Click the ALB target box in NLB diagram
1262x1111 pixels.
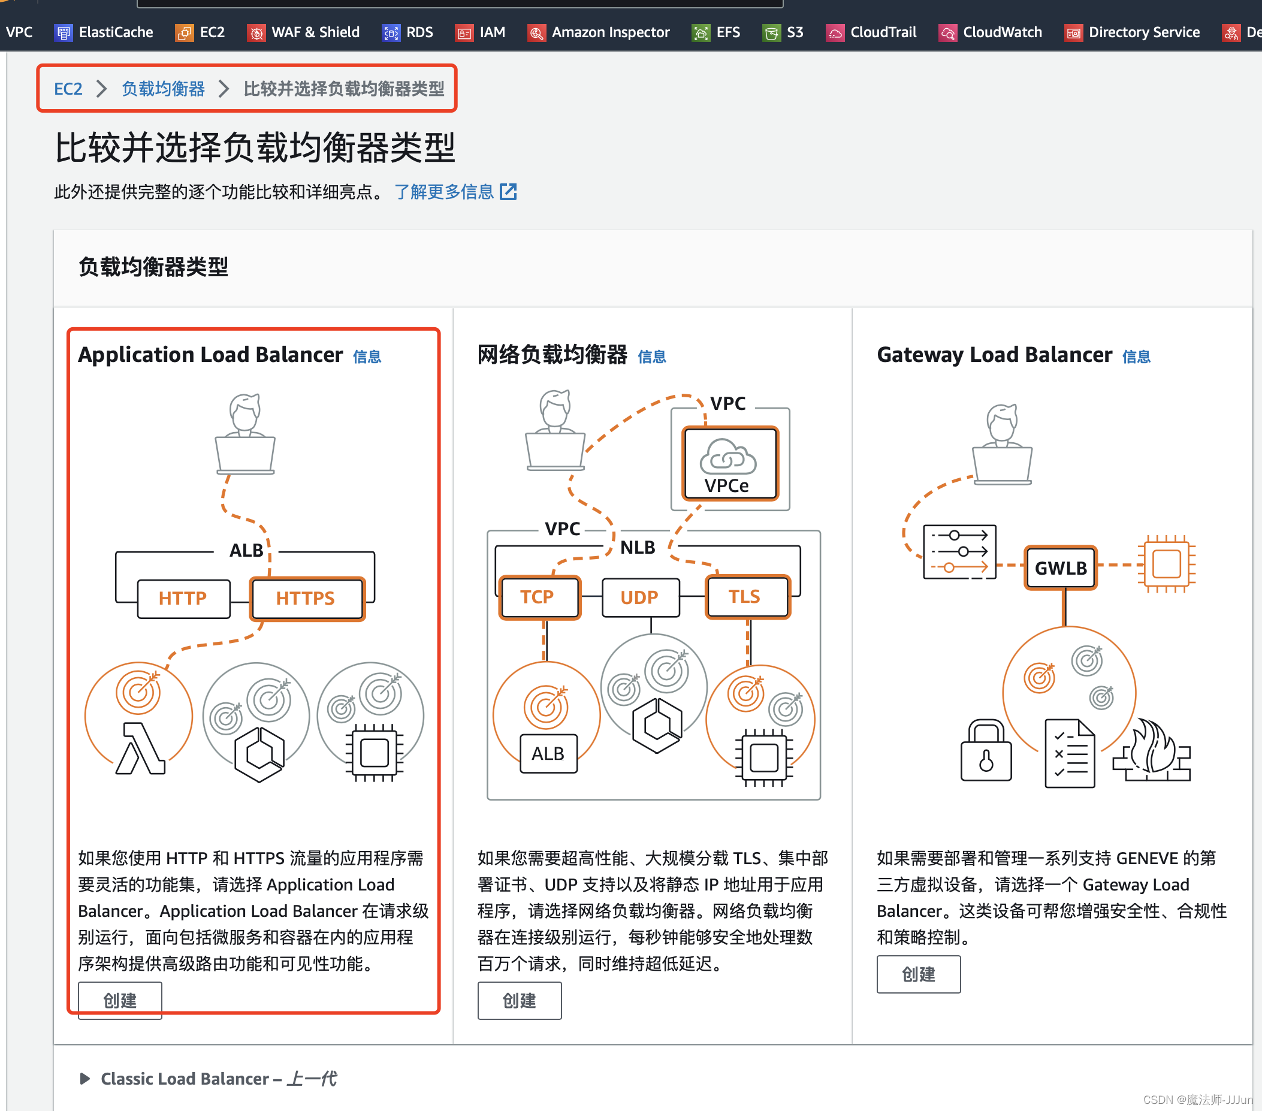point(548,753)
